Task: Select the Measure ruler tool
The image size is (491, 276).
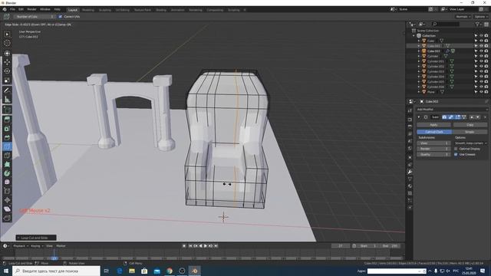Action: [x=7, y=100]
